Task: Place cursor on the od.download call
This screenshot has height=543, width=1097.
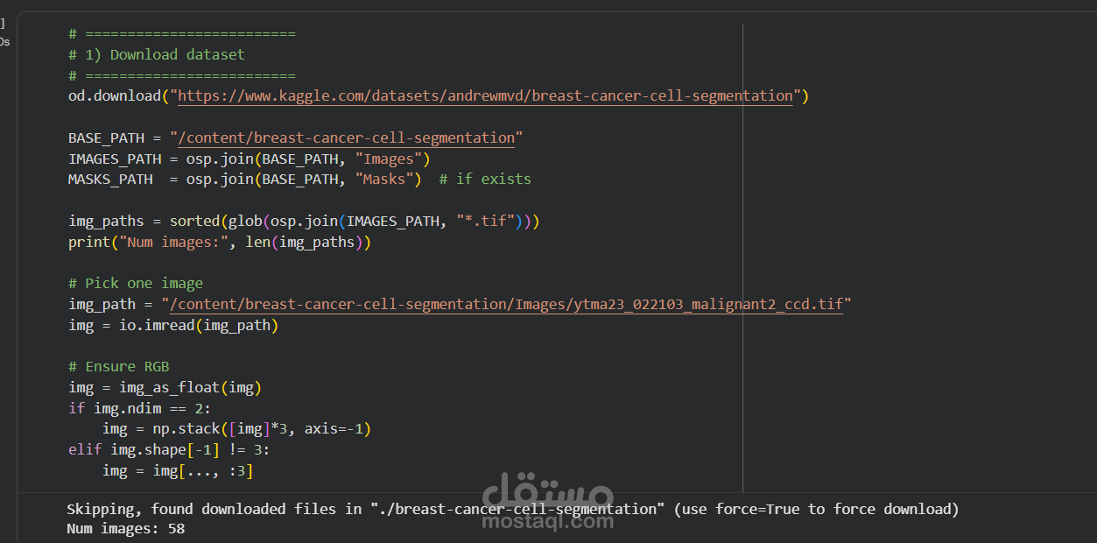Action: pos(439,95)
